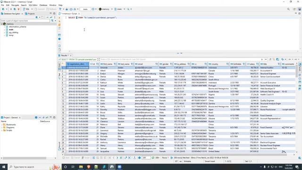Click the lock icon in the toolbar
This screenshot has height=170, width=302.
[67, 9]
